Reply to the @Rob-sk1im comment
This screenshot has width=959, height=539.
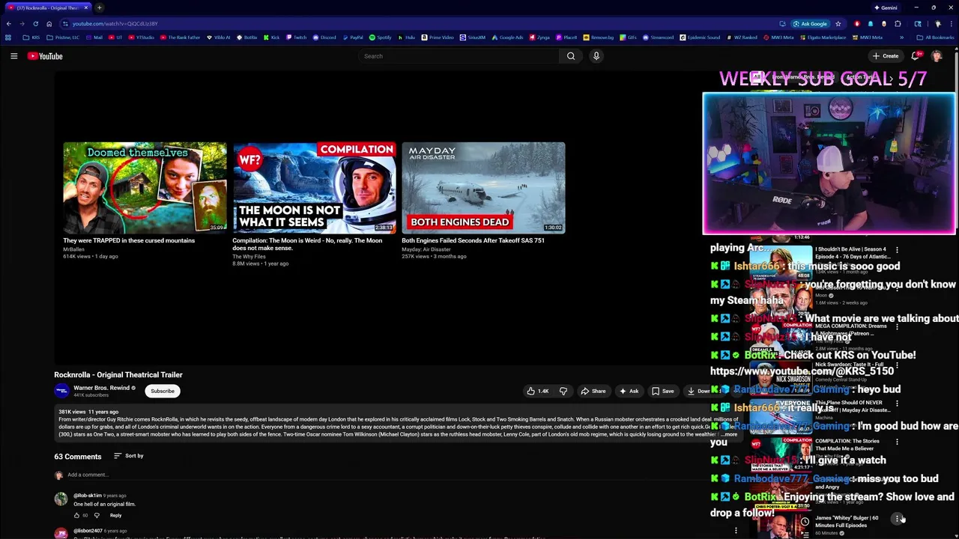pyautogui.click(x=115, y=515)
